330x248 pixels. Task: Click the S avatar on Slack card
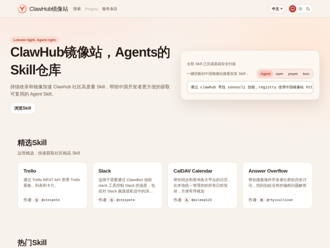coord(111,200)
